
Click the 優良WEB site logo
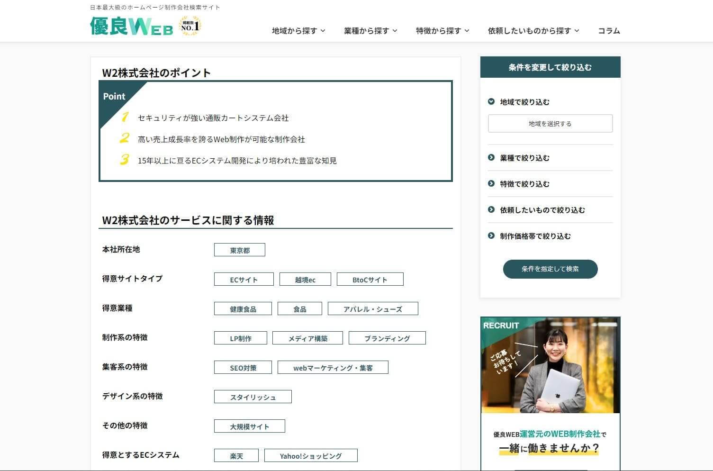point(132,27)
